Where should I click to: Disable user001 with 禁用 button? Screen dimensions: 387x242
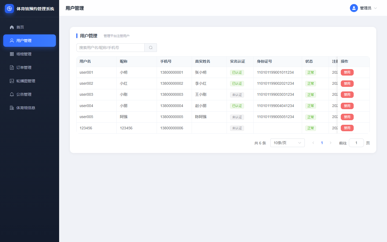[347, 72]
